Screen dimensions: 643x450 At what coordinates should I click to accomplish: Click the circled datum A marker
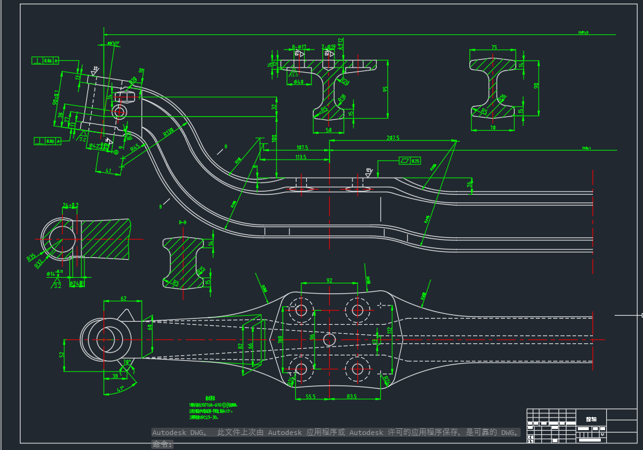tap(116, 152)
